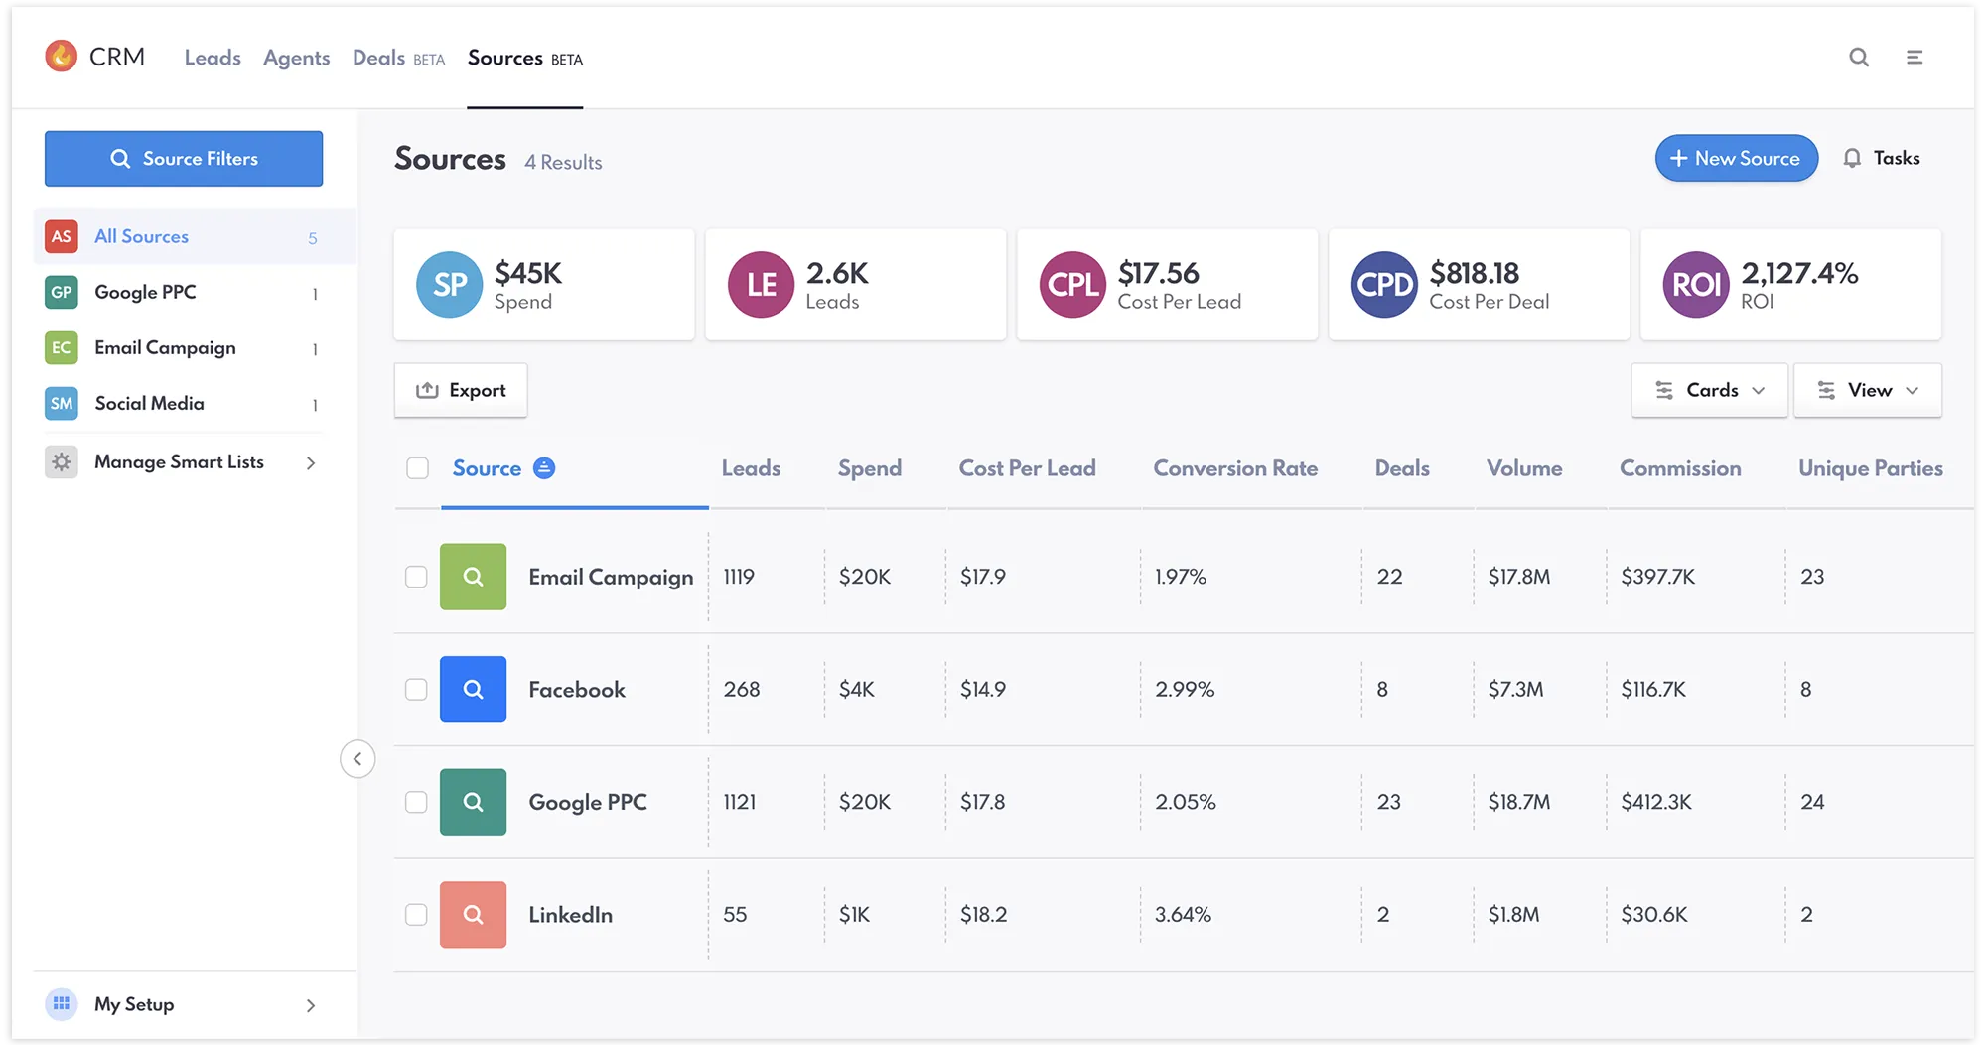Open the LinkedIn source detail icon
Image resolution: width=1986 pixels, height=1045 pixels.
click(473, 914)
